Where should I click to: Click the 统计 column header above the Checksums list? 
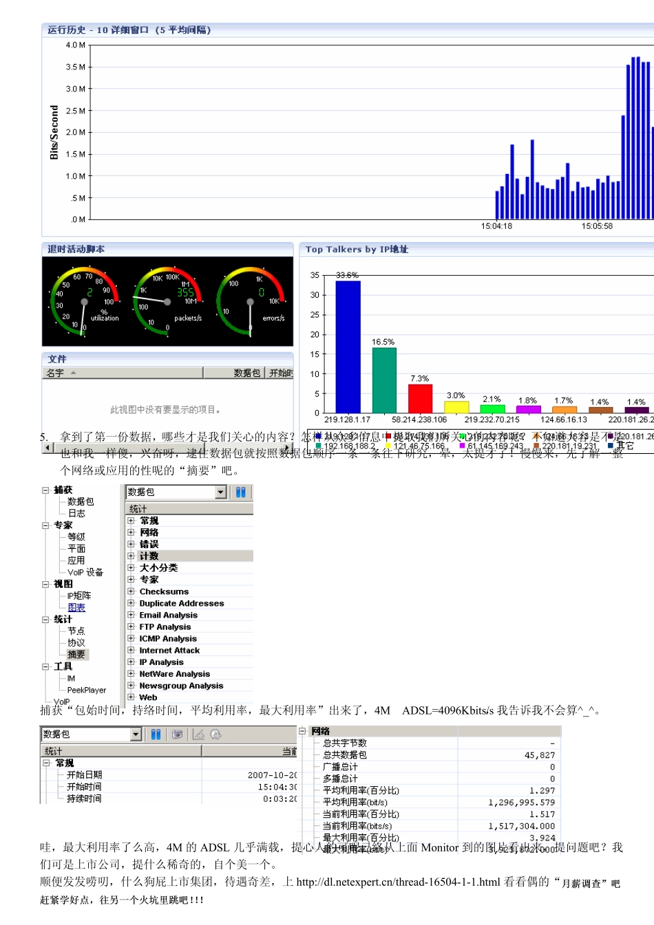tap(190, 509)
